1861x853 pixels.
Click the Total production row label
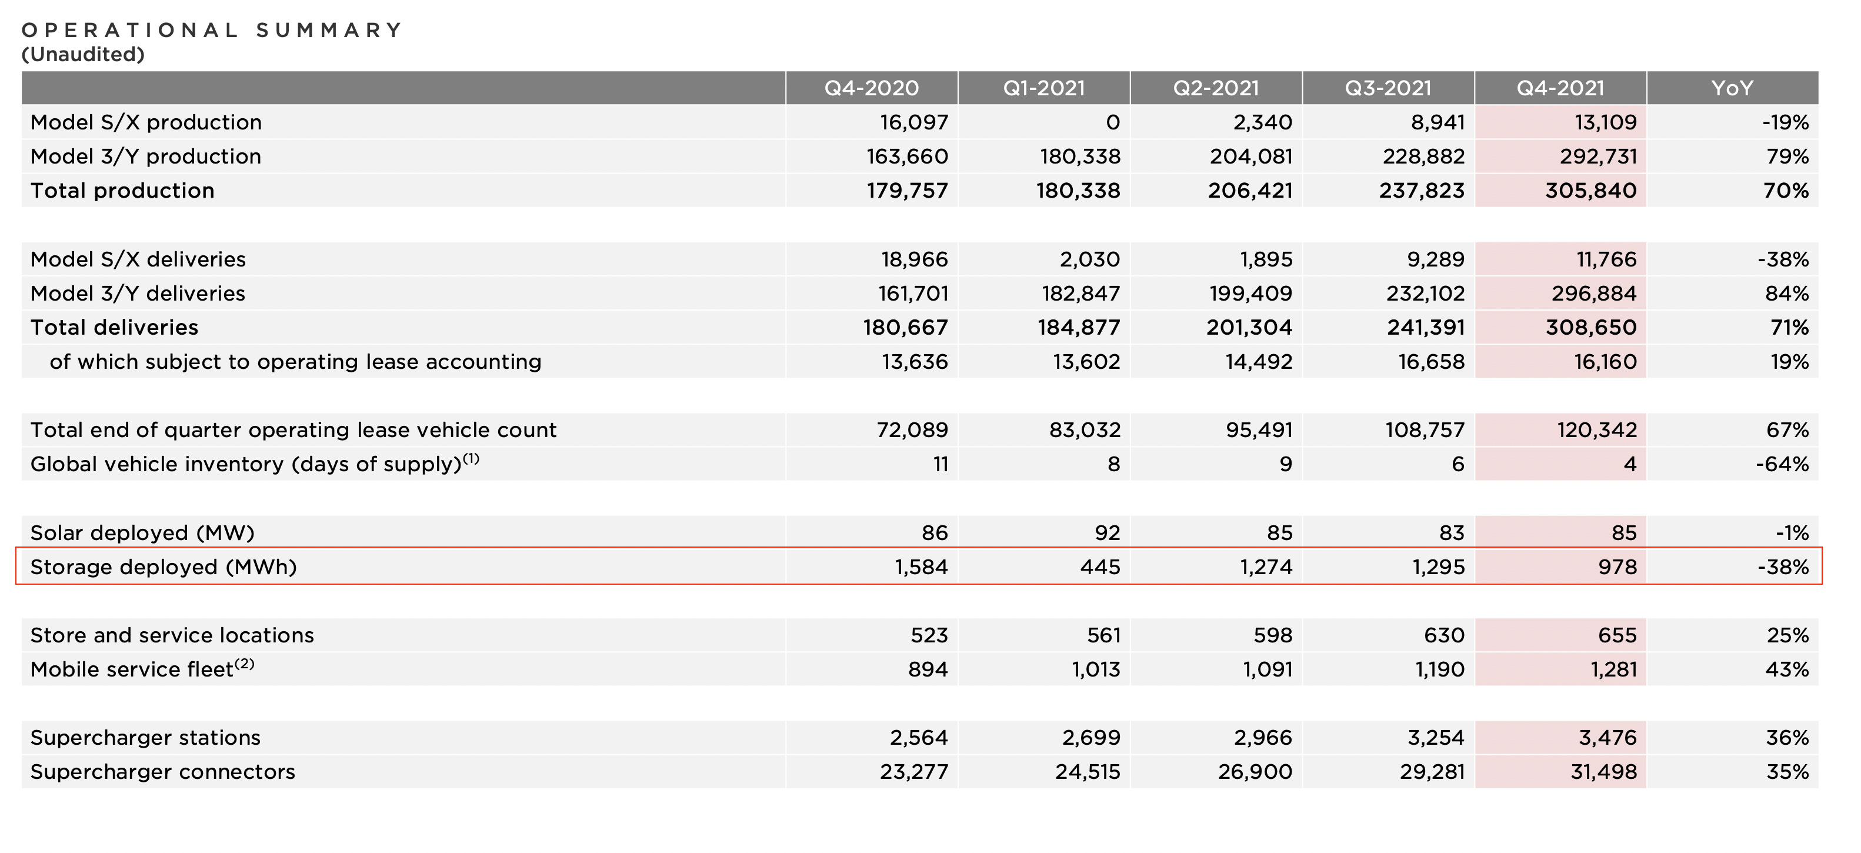coord(123,191)
